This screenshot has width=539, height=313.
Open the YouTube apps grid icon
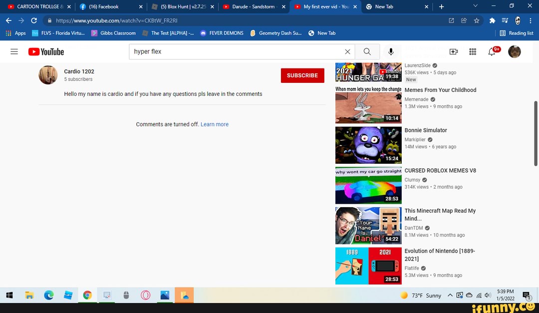coord(473,52)
